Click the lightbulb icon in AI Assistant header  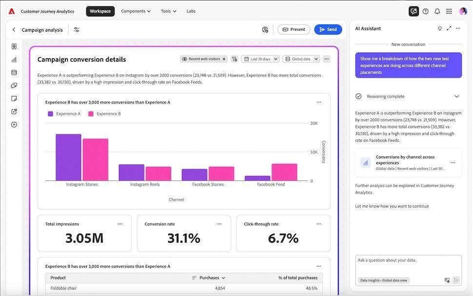(440, 28)
